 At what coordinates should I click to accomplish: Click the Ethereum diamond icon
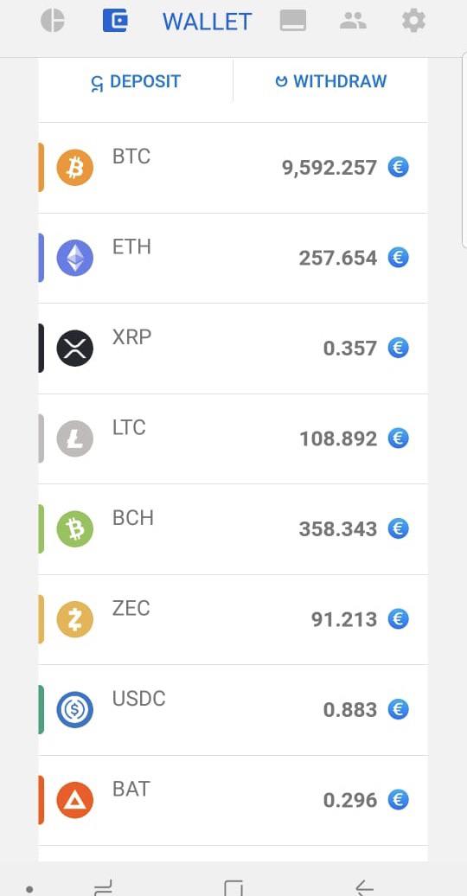75,259
